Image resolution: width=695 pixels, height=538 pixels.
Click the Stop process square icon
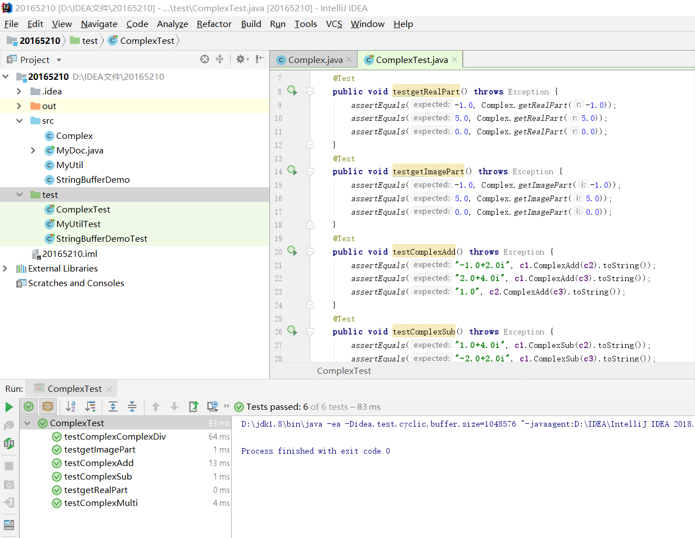tap(8, 466)
